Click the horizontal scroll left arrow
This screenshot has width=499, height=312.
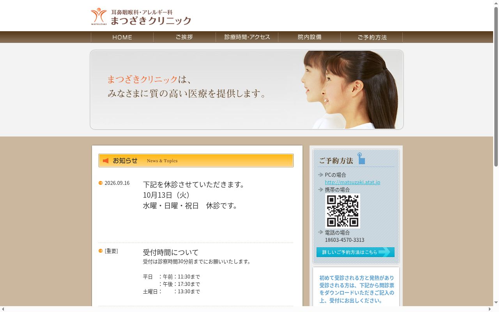(3, 309)
